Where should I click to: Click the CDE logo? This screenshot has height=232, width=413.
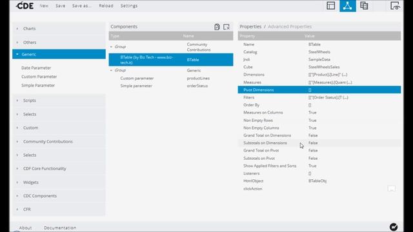25,6
